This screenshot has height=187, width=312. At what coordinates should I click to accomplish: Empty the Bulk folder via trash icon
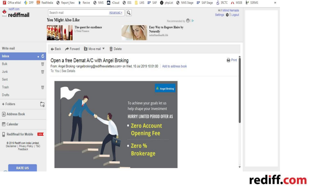tap(43, 64)
